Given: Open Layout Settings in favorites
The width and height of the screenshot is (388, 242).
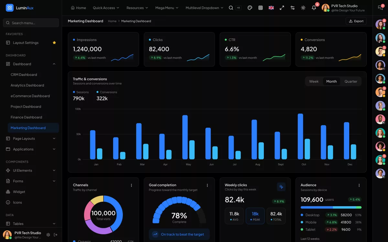Looking at the screenshot, I should pyautogui.click(x=31, y=43).
